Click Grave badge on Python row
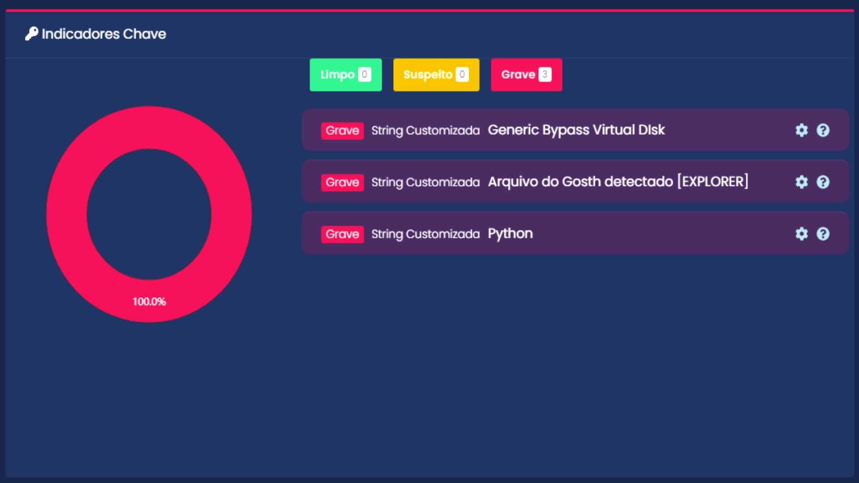This screenshot has width=859, height=483. pos(342,234)
